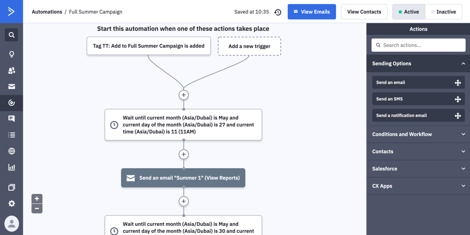Focus the Search actions field
The height and width of the screenshot is (235, 470).
[x=418, y=45]
